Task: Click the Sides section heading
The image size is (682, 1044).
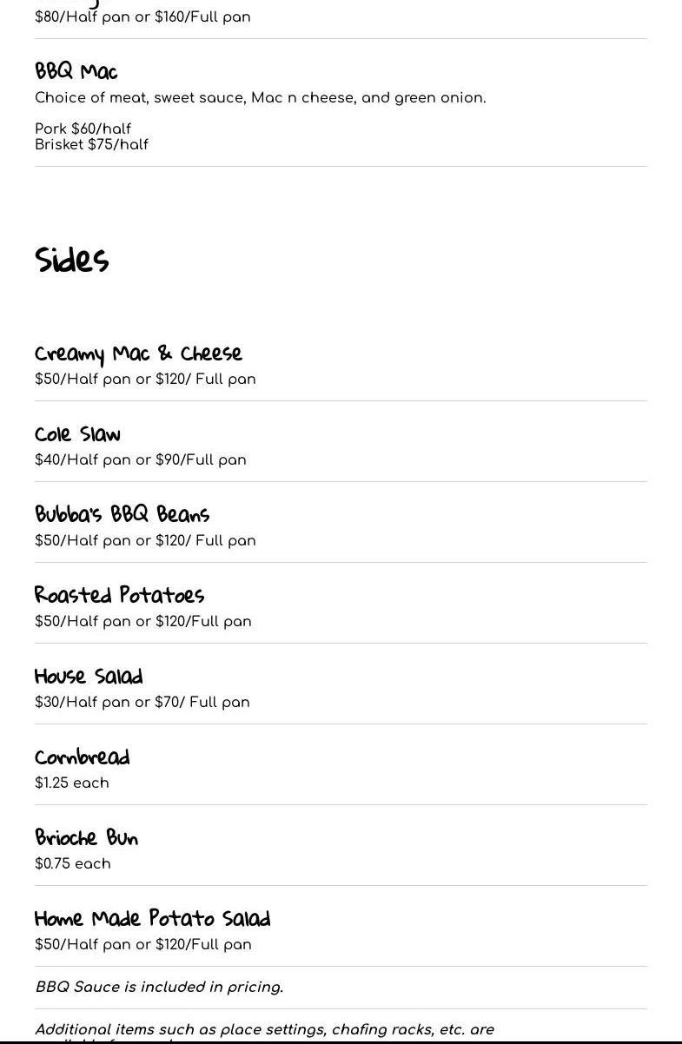Action: [x=72, y=259]
